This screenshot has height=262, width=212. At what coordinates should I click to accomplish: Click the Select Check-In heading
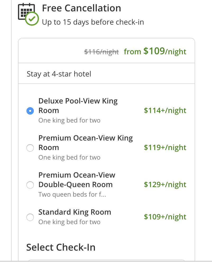pos(61,247)
